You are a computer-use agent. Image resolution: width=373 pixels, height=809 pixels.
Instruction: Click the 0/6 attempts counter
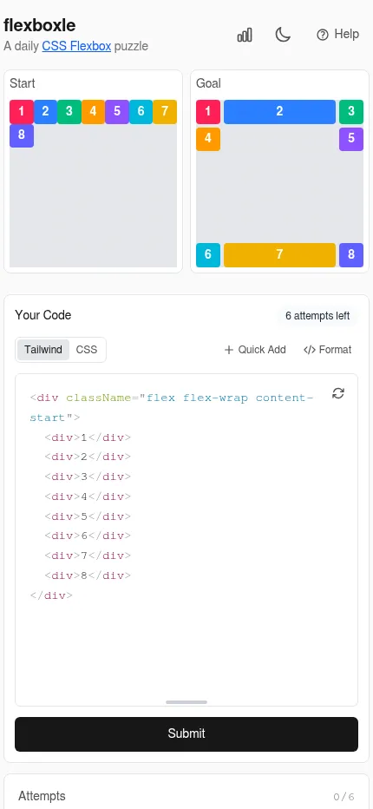click(x=344, y=797)
